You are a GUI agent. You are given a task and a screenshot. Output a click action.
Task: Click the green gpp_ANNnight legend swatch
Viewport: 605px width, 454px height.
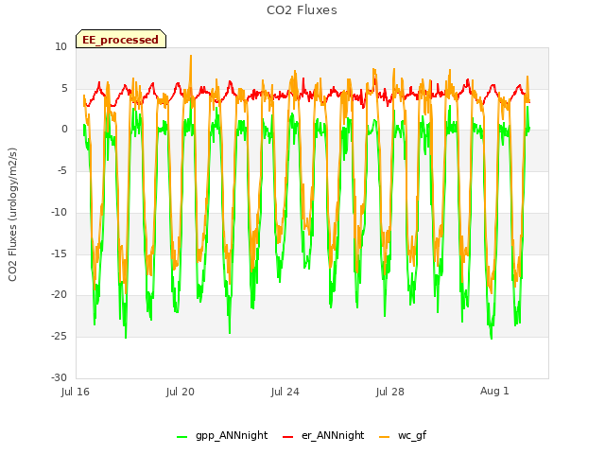[x=182, y=437]
